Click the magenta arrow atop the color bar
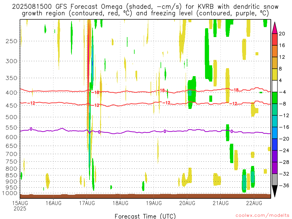The height and width of the screenshot is (219, 292). 275,28
